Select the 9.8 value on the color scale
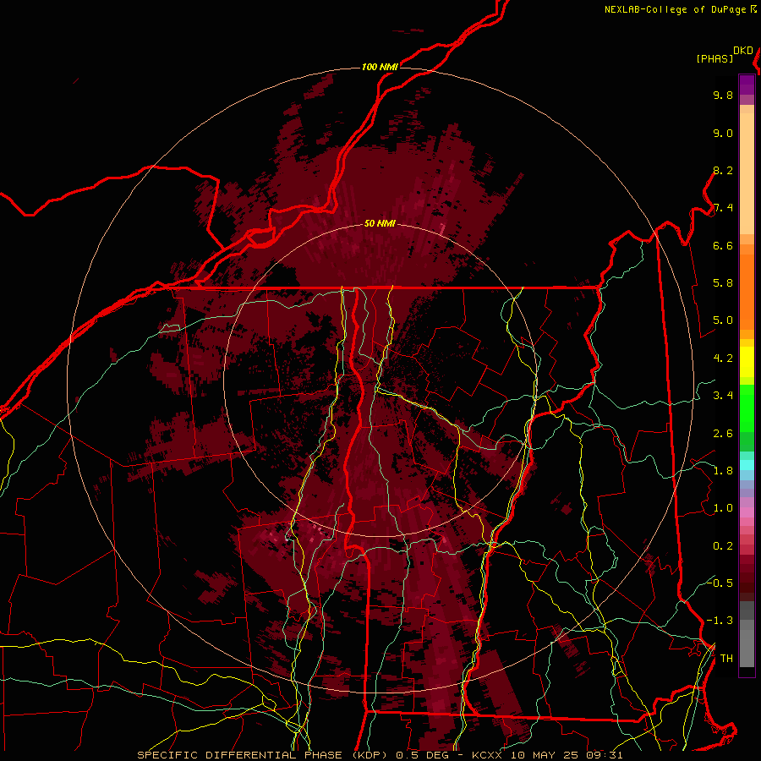 click(723, 95)
